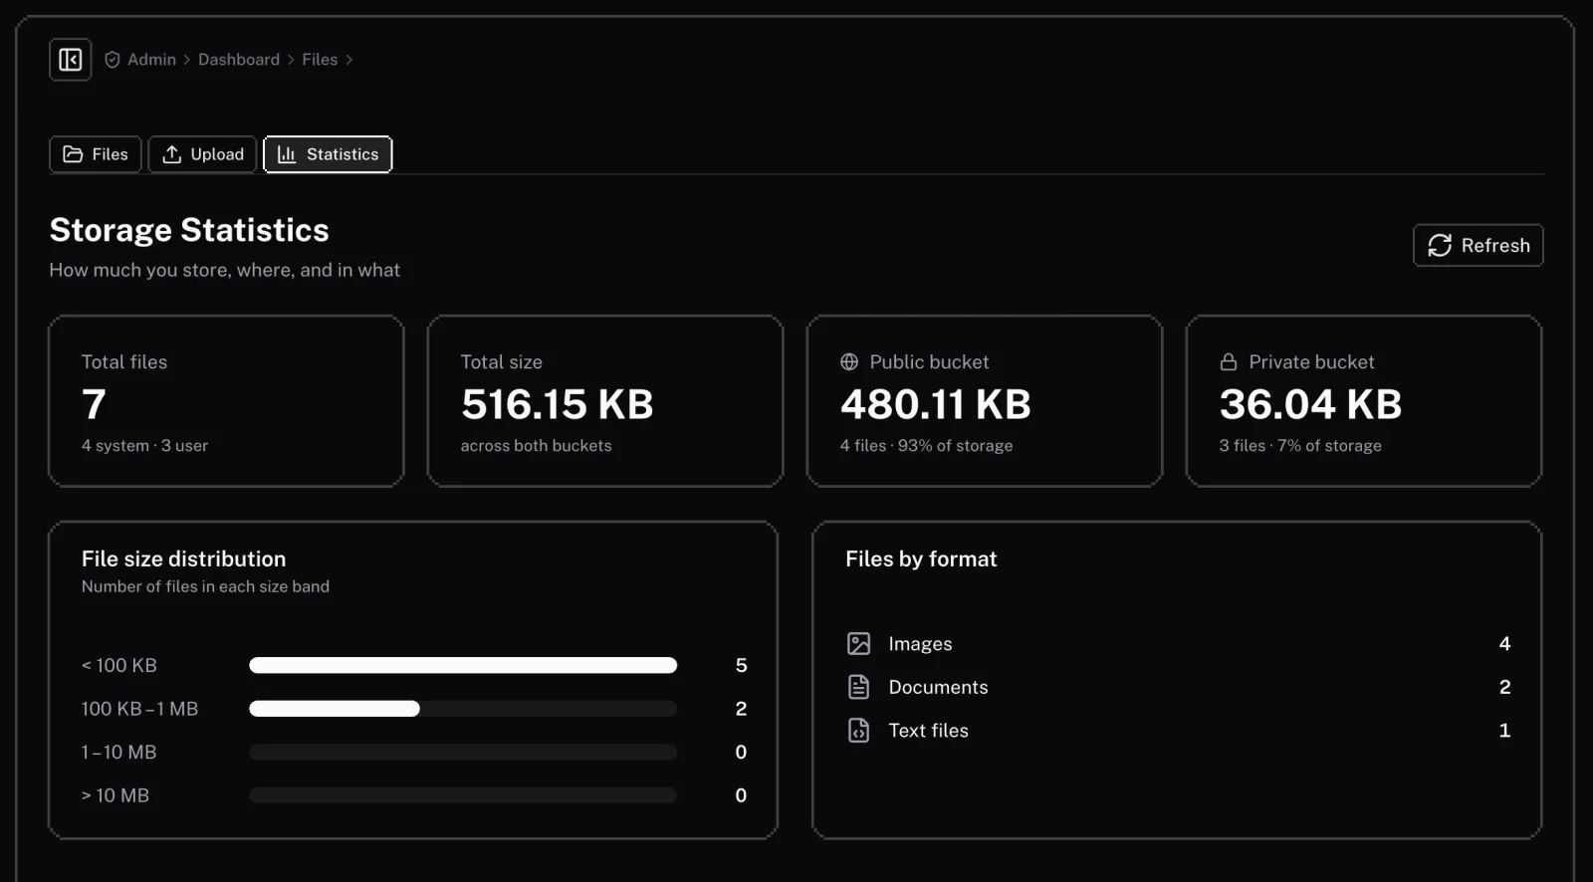Click the < 100 KB distribution bar
1593x882 pixels.
[x=463, y=666]
